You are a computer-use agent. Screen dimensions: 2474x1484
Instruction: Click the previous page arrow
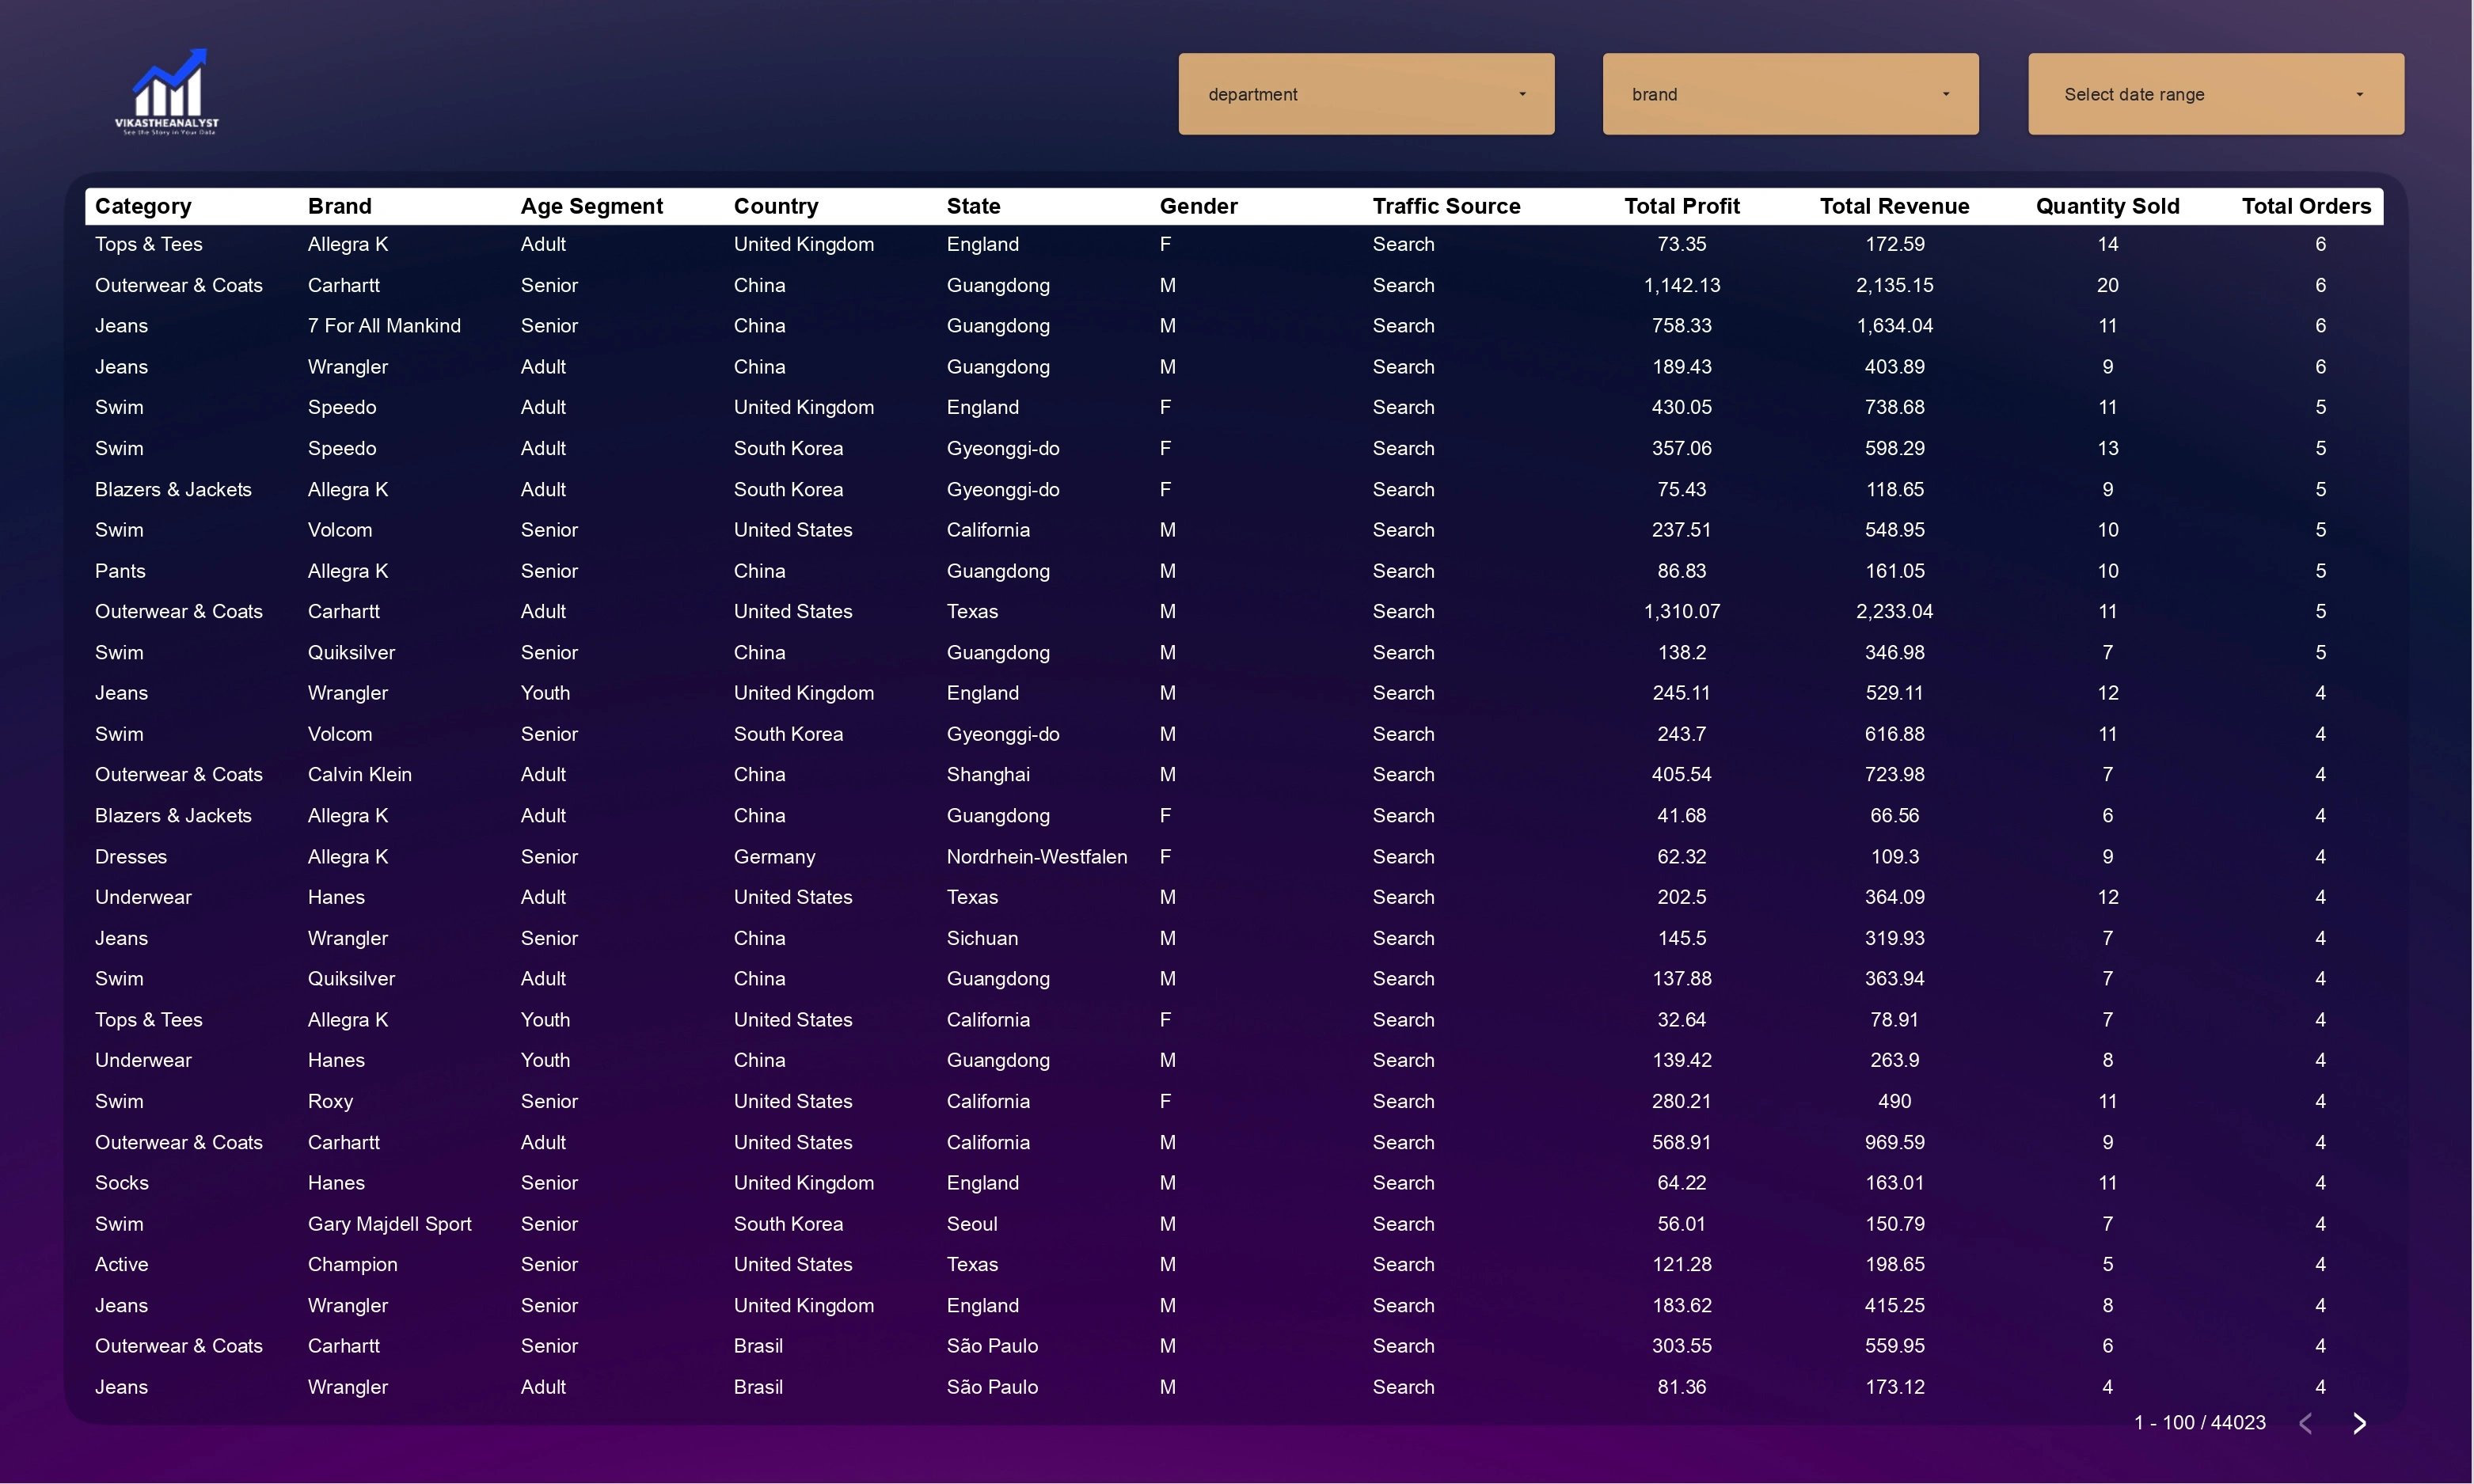2306,1423
